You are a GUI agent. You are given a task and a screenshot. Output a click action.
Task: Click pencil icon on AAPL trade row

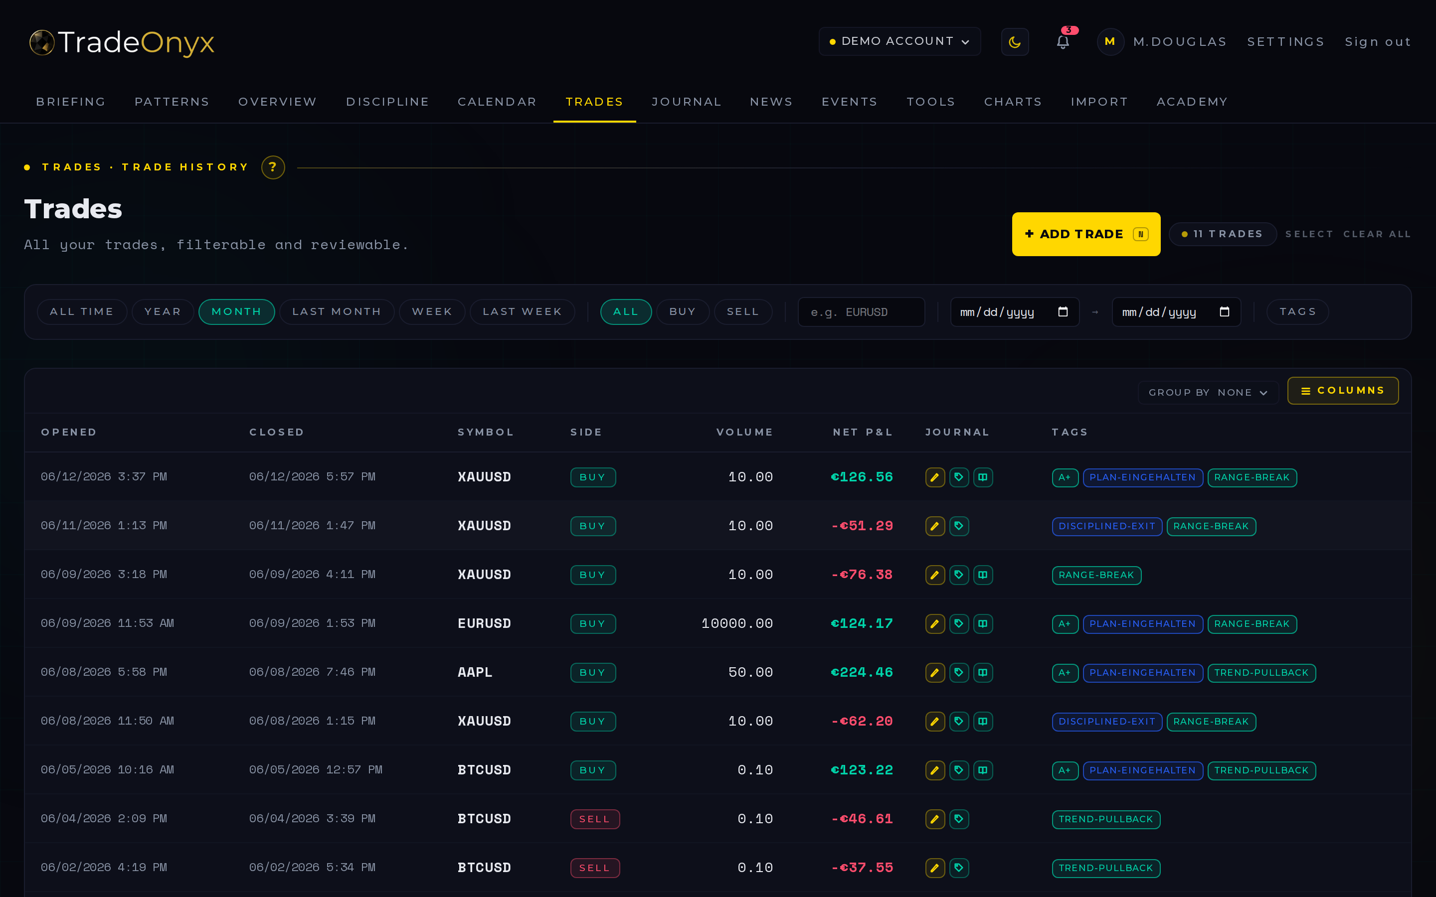tap(934, 672)
